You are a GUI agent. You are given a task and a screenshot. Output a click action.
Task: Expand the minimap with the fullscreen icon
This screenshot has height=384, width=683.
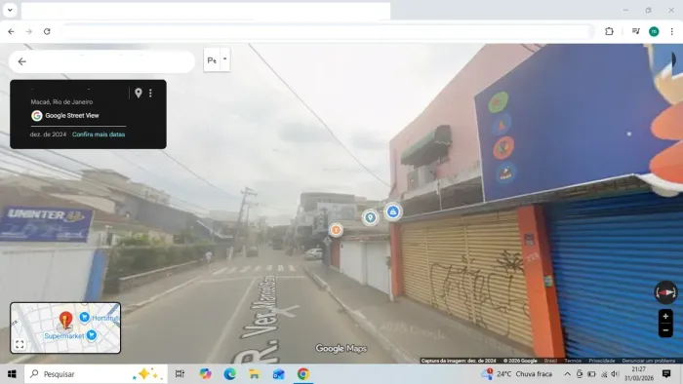pyautogui.click(x=20, y=344)
